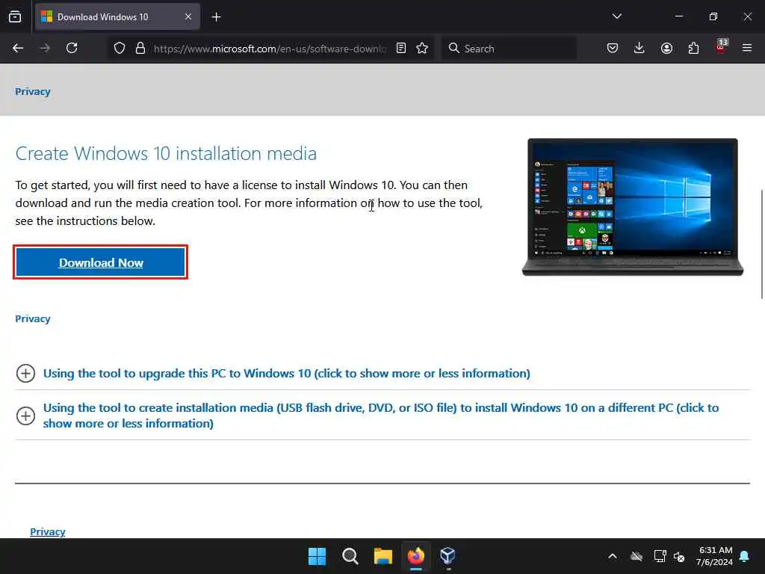Image resolution: width=765 pixels, height=574 pixels.
Task: Open taskbar Search
Action: (350, 556)
